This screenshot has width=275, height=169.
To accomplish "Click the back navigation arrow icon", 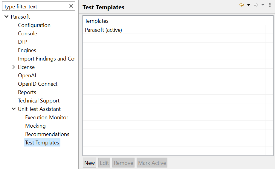I will pyautogui.click(x=242, y=5).
